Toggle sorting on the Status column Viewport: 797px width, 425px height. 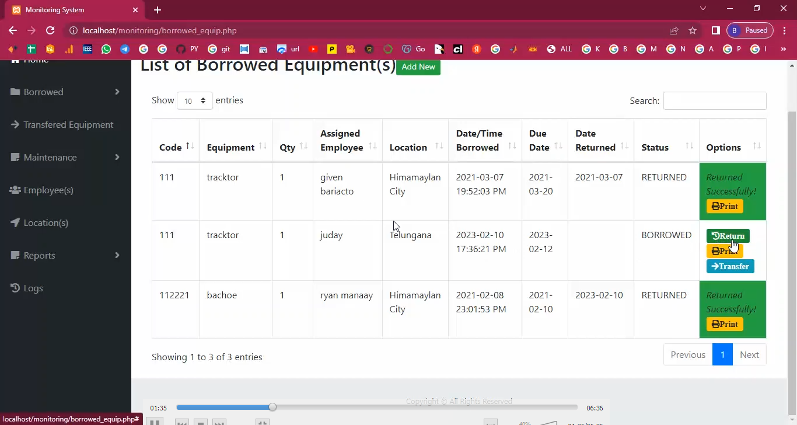[666, 147]
